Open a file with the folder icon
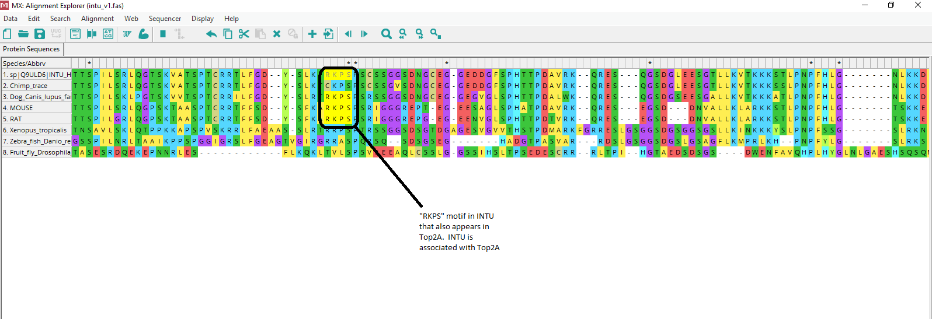 tap(23, 34)
